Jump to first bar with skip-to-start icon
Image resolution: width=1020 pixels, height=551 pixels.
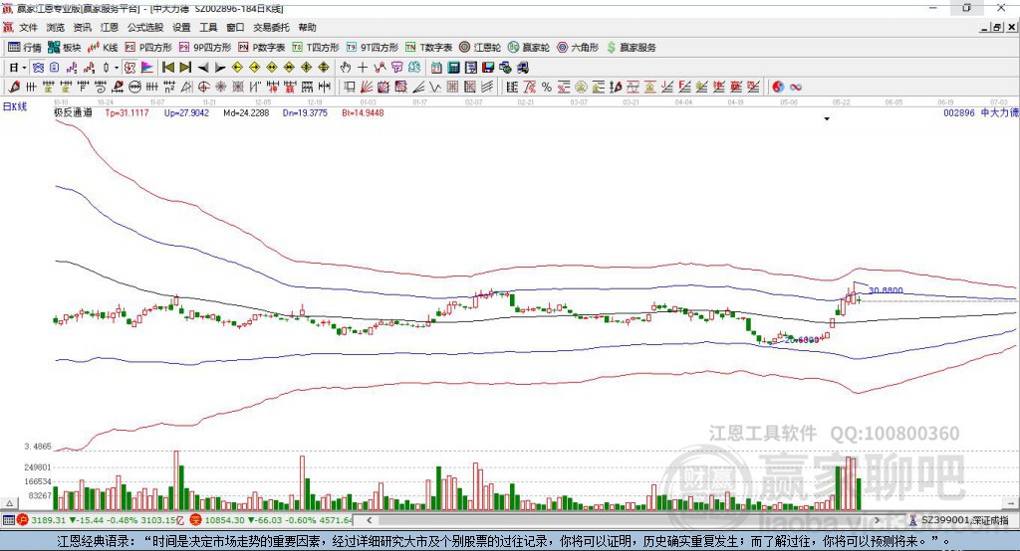[x=167, y=68]
